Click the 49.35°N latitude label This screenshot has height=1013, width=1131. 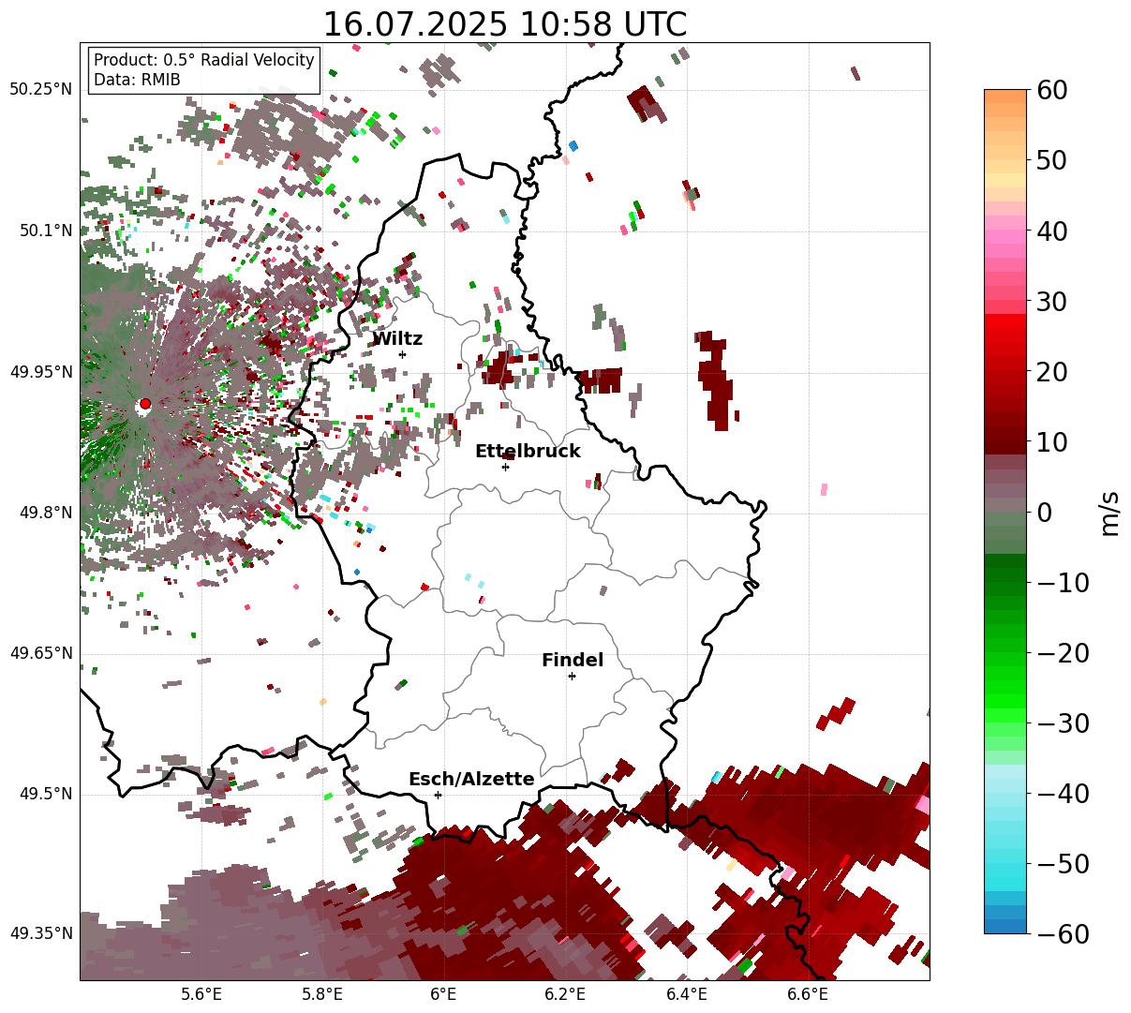[40, 933]
